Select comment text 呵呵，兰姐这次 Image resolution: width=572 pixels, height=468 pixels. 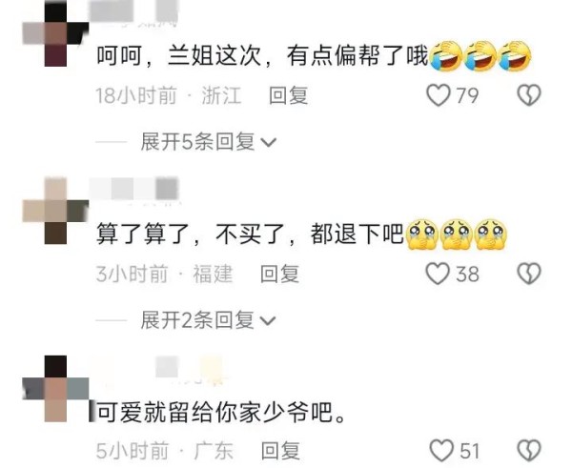tap(179, 56)
